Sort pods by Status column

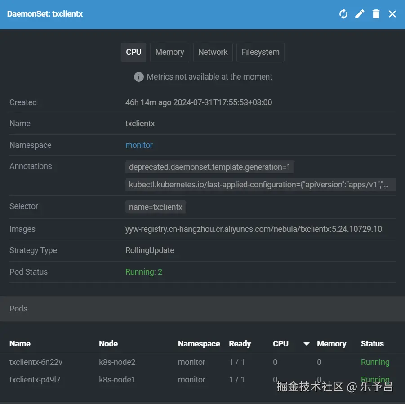[372, 344]
